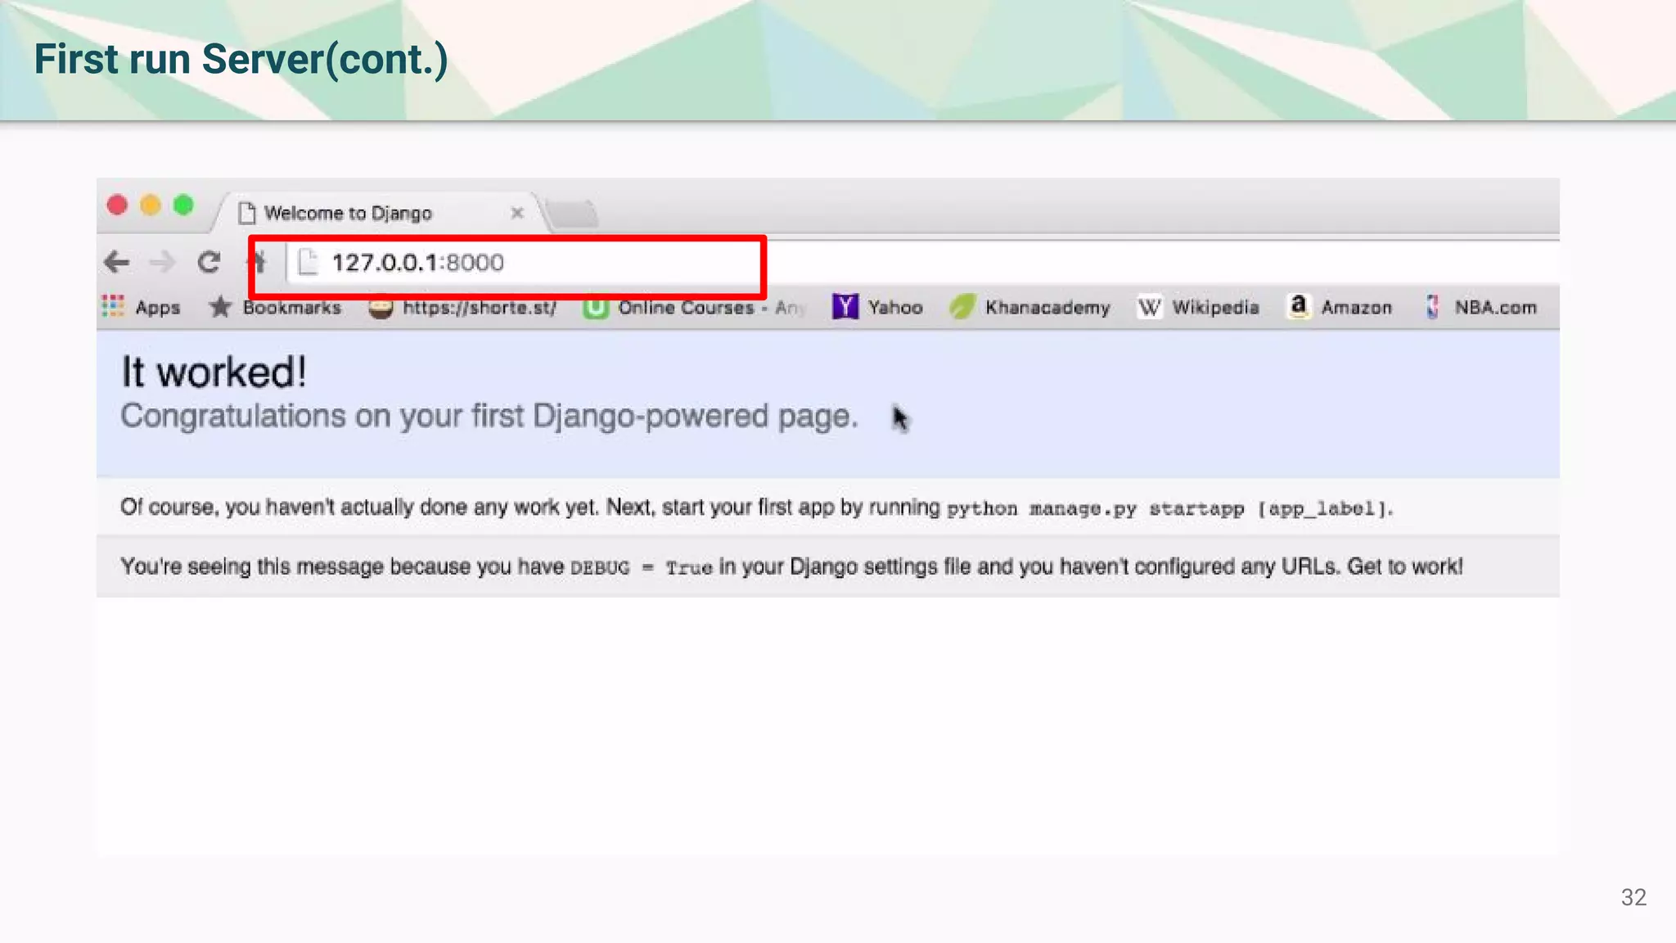Click the "Get to work!" text
The image size is (1676, 943).
1404,566
